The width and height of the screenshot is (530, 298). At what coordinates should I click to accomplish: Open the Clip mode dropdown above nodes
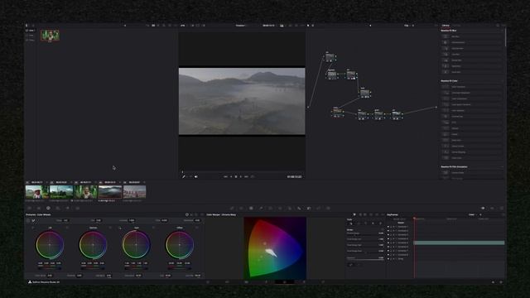pyautogui.click(x=408, y=26)
